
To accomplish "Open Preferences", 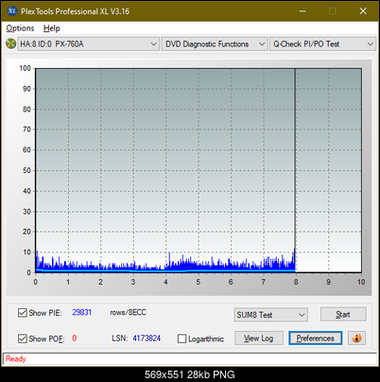I will pos(316,339).
